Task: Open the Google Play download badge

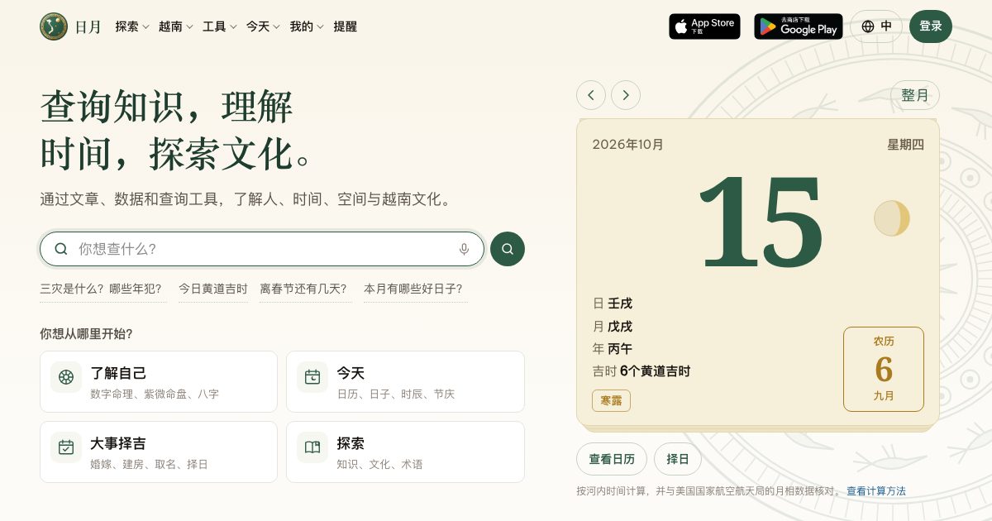Action: coord(799,26)
